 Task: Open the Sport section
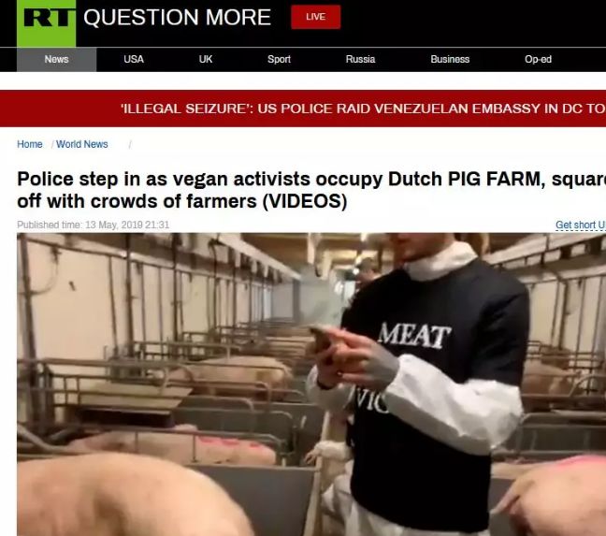[x=279, y=59]
